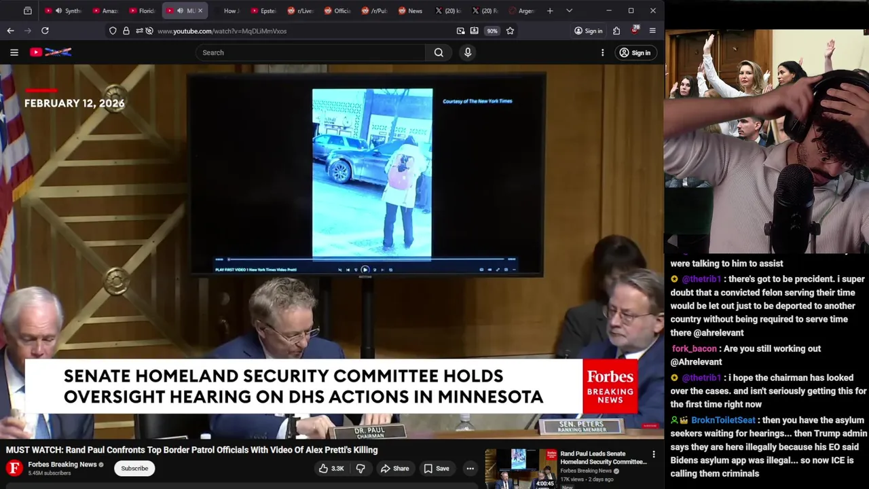This screenshot has width=869, height=489.
Task: Like the video with thumbs-up 3.3K
Action: [331, 468]
